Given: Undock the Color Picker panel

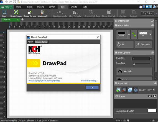Looking at the screenshot, I should click(x=152, y=25).
